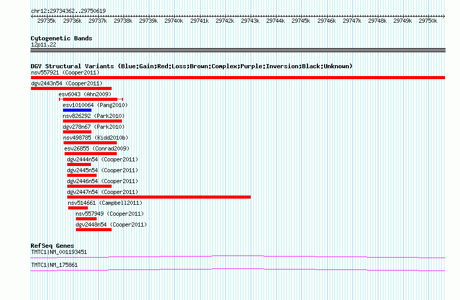Click ruler position 29741k
Image resolution: width=460 pixels, height=300 pixels.
200,21
